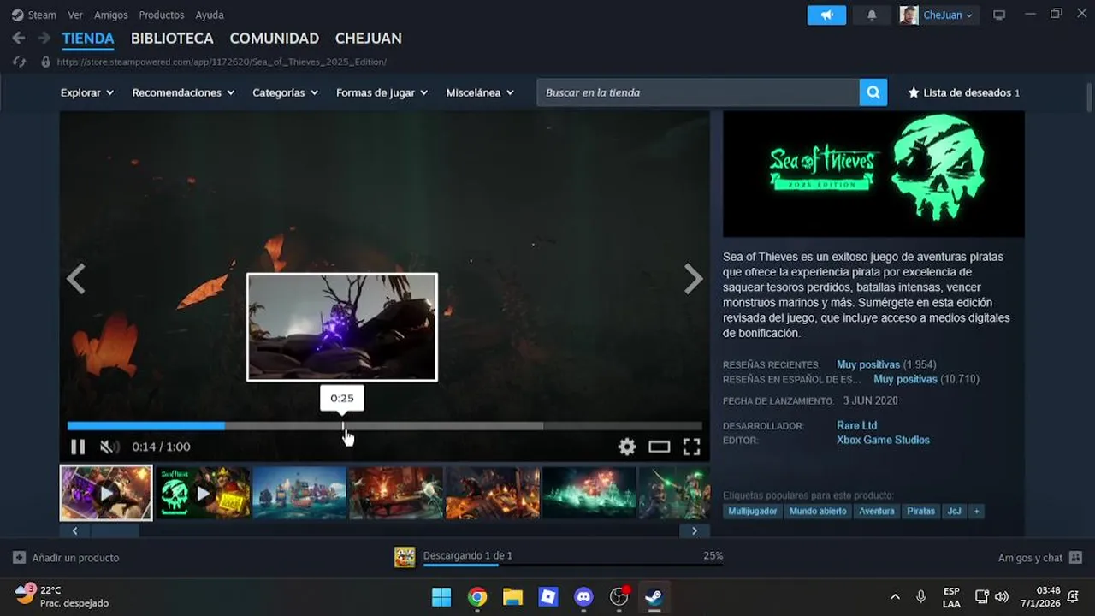Select the second trailer thumbnail with green skull

pos(203,493)
